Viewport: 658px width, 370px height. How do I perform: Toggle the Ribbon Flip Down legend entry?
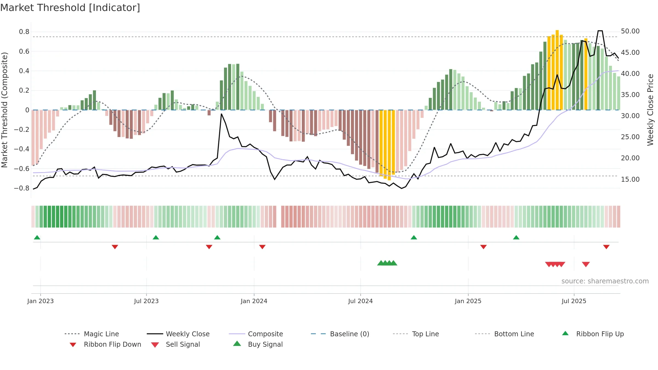(105, 344)
